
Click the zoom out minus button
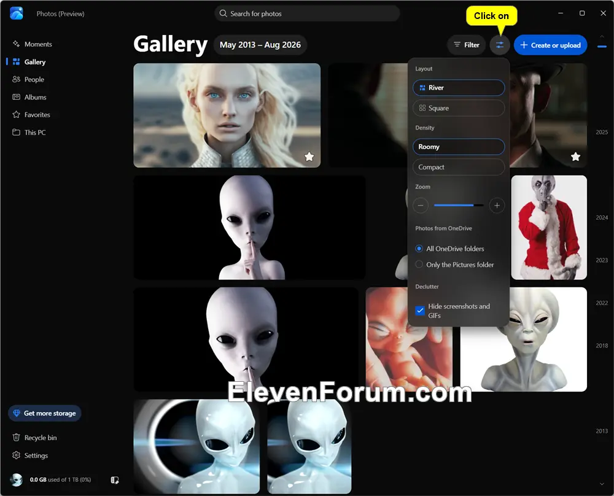click(421, 205)
